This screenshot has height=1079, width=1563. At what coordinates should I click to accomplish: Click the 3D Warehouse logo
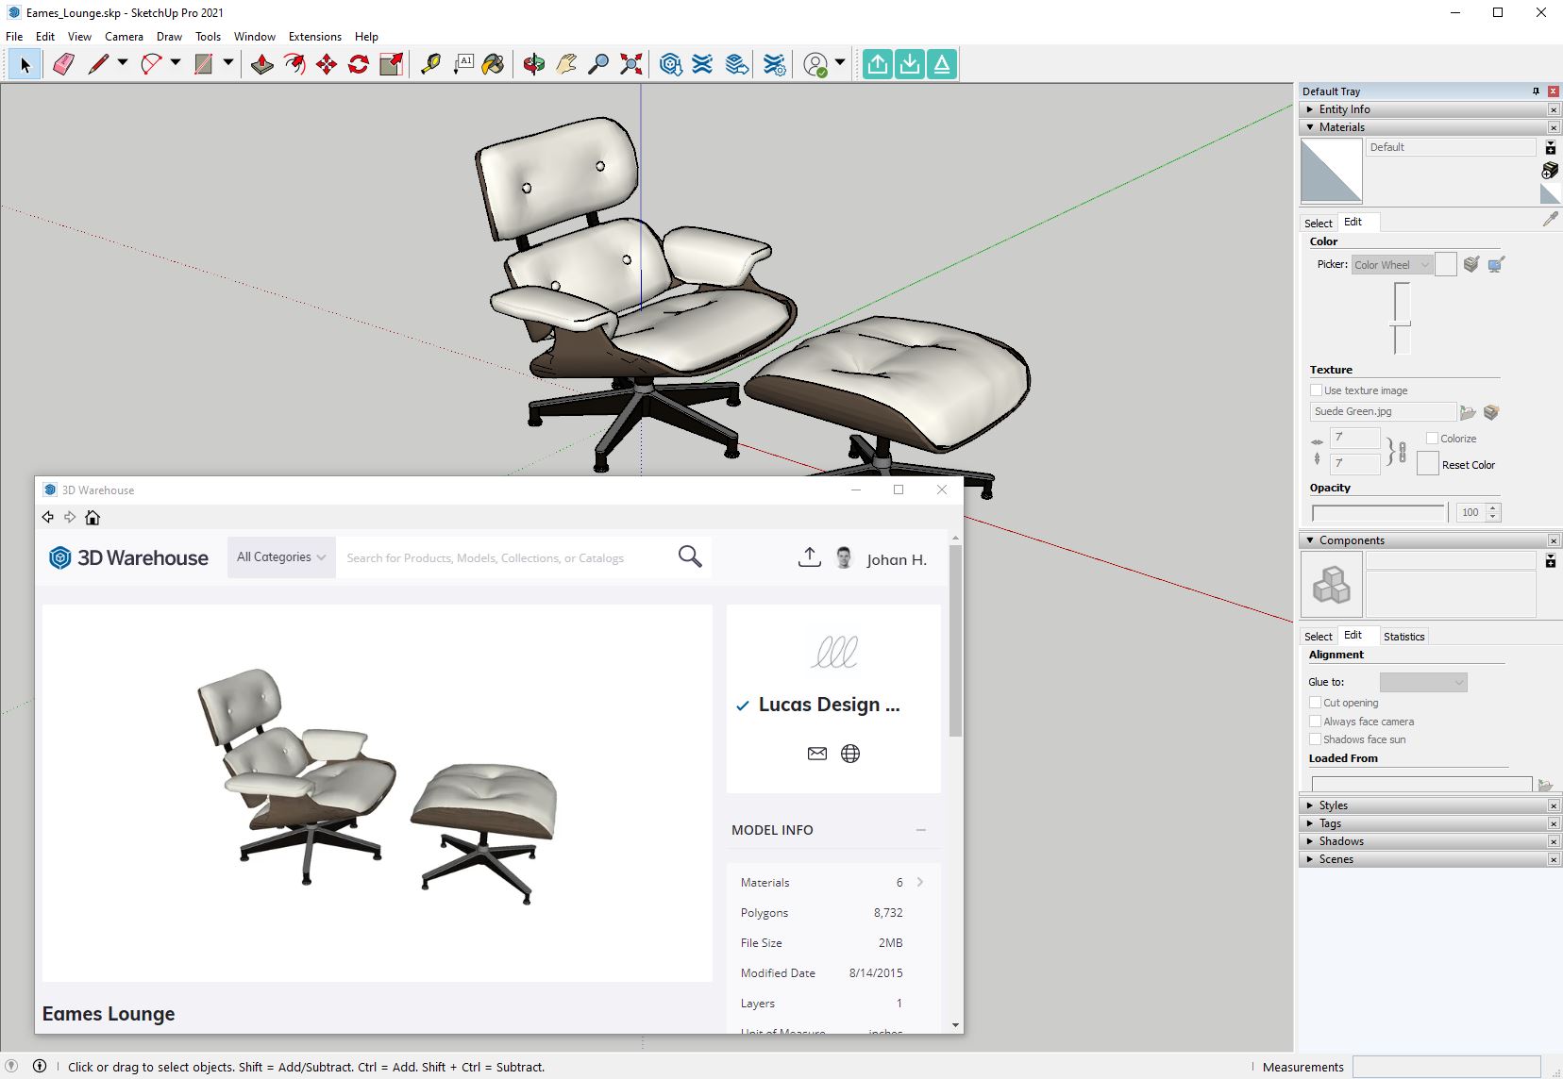click(128, 557)
